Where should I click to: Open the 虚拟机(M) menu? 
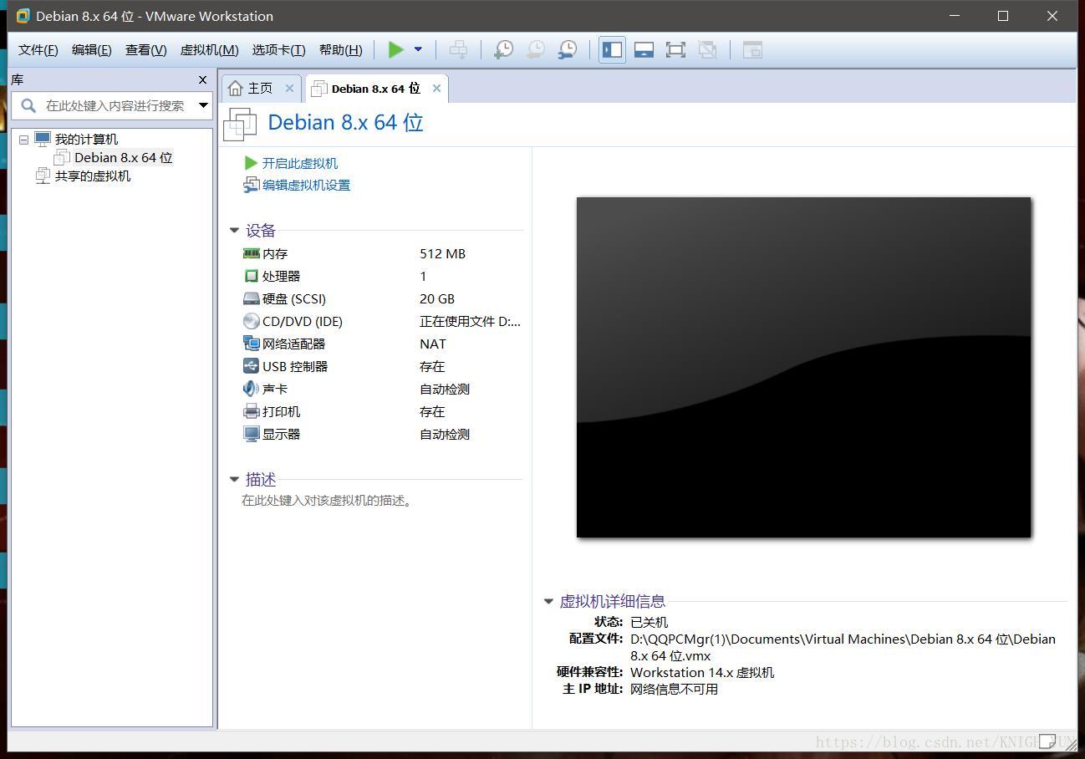tap(210, 50)
